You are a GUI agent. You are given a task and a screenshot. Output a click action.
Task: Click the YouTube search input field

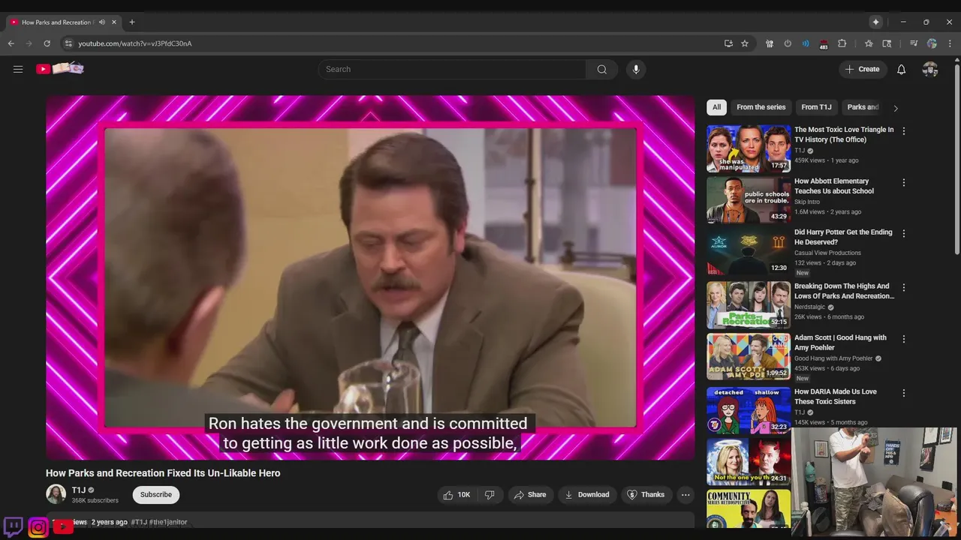pos(452,69)
